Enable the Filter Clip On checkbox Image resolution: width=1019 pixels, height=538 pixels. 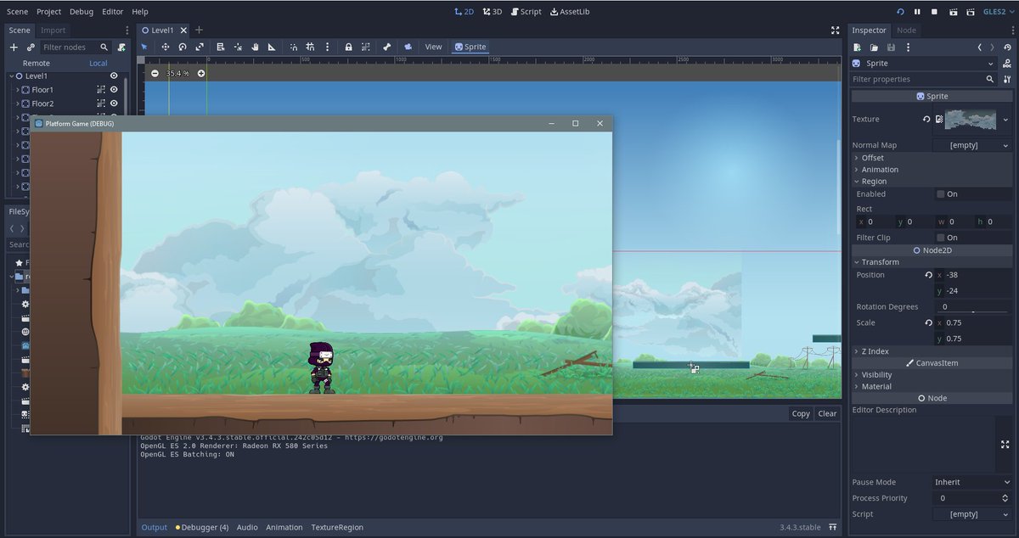coord(943,237)
